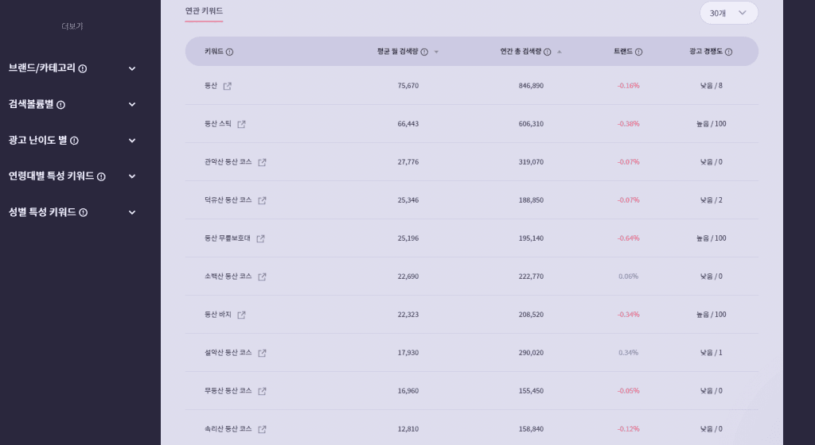Open external link icon for 등산 무릎보호대
The image size is (815, 445).
(260, 238)
